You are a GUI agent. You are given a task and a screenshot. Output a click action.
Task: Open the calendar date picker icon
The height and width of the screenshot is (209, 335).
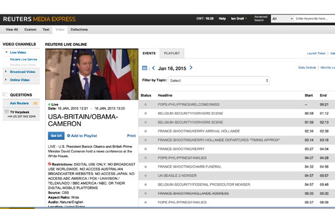coord(145,68)
